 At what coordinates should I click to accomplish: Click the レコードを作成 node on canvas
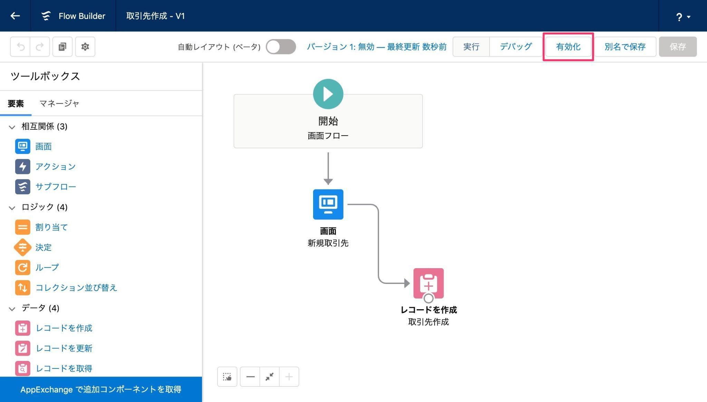(x=428, y=283)
